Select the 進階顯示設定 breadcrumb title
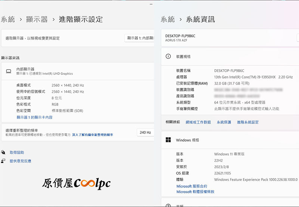The height and width of the screenshot is (207, 299). tap(81, 19)
